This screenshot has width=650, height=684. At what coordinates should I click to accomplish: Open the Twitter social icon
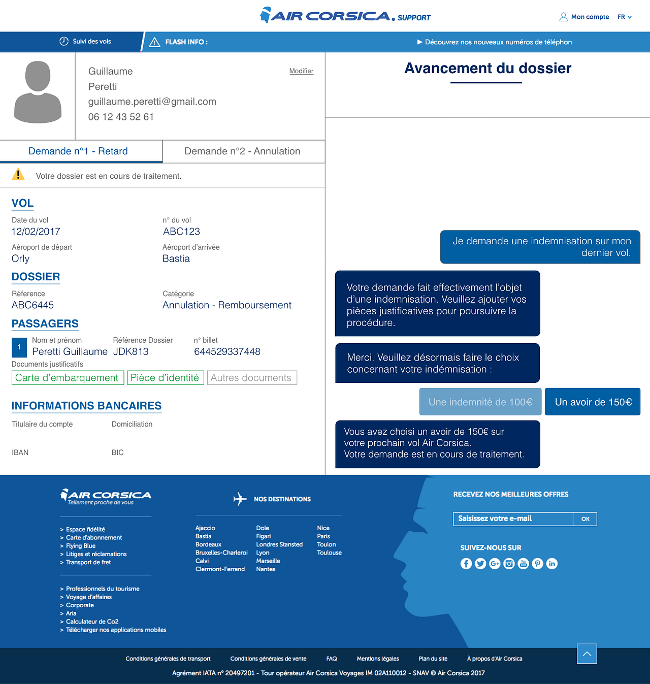[x=480, y=564]
